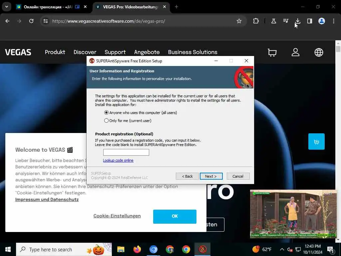Open the Windows Start menu
Viewport: 341px width, 256px height.
click(x=8, y=249)
